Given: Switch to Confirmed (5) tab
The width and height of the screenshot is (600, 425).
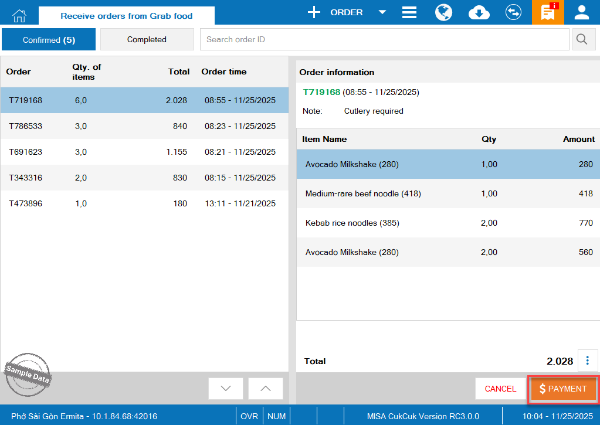Looking at the screenshot, I should 49,40.
